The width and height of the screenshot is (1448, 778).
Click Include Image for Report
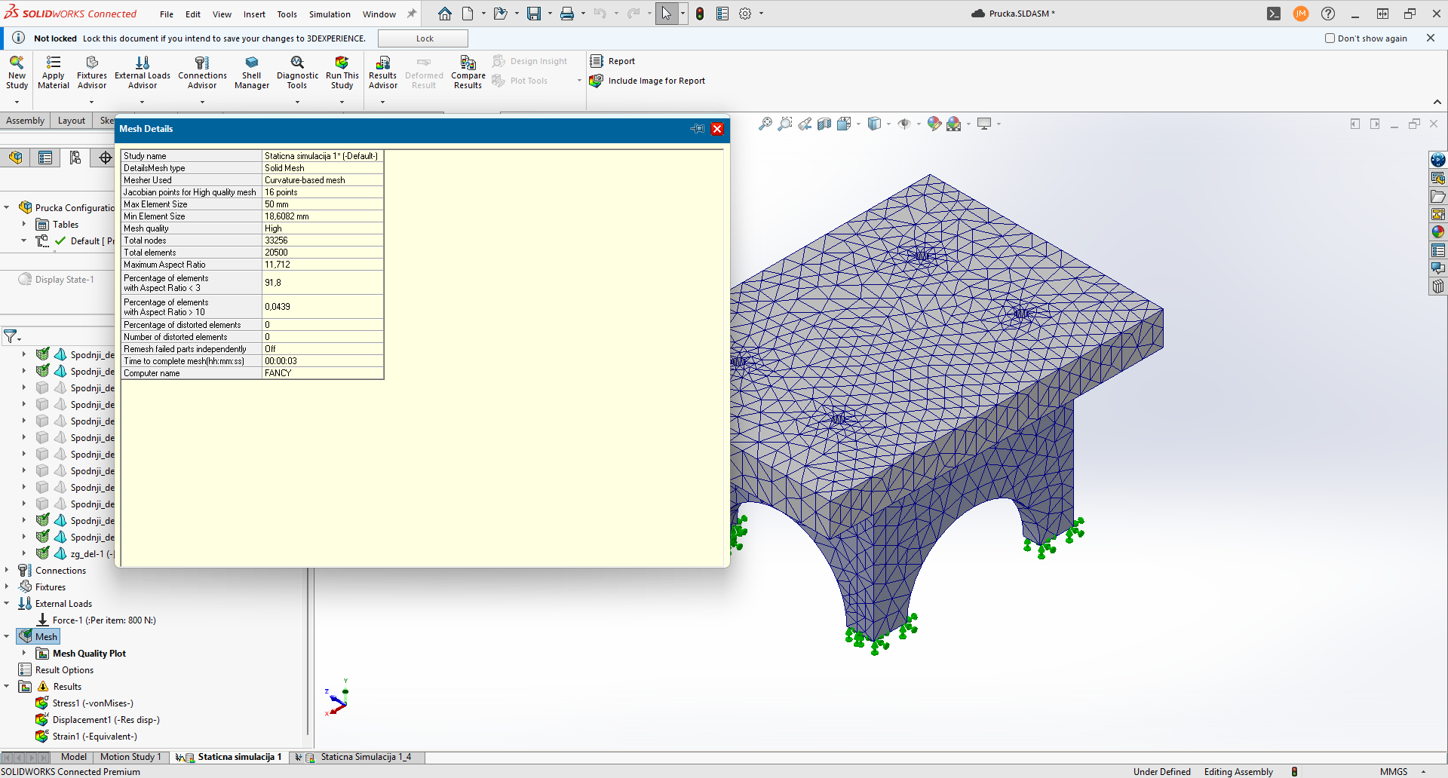648,81
